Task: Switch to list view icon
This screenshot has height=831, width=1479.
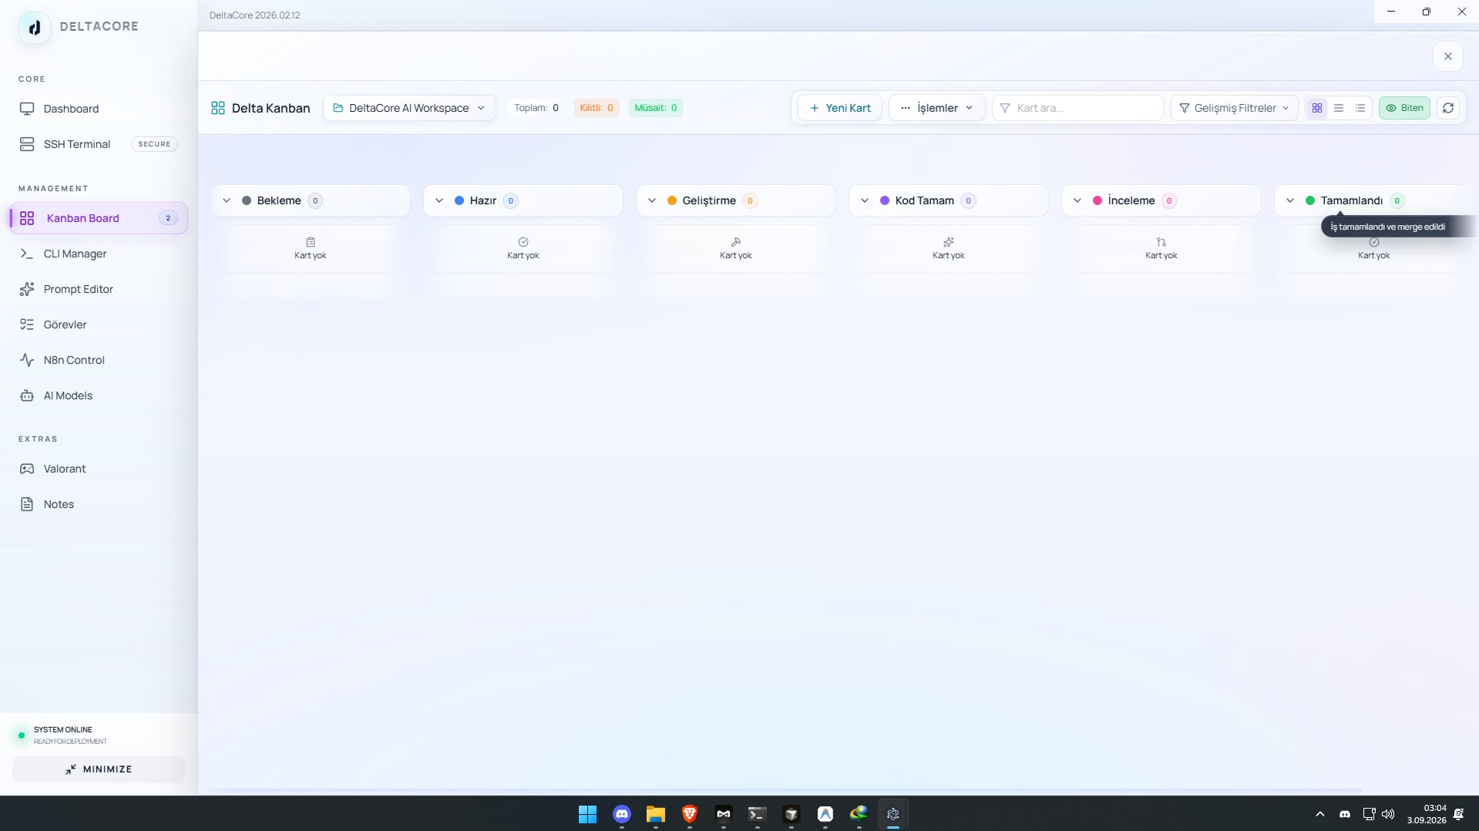Action: click(1339, 108)
